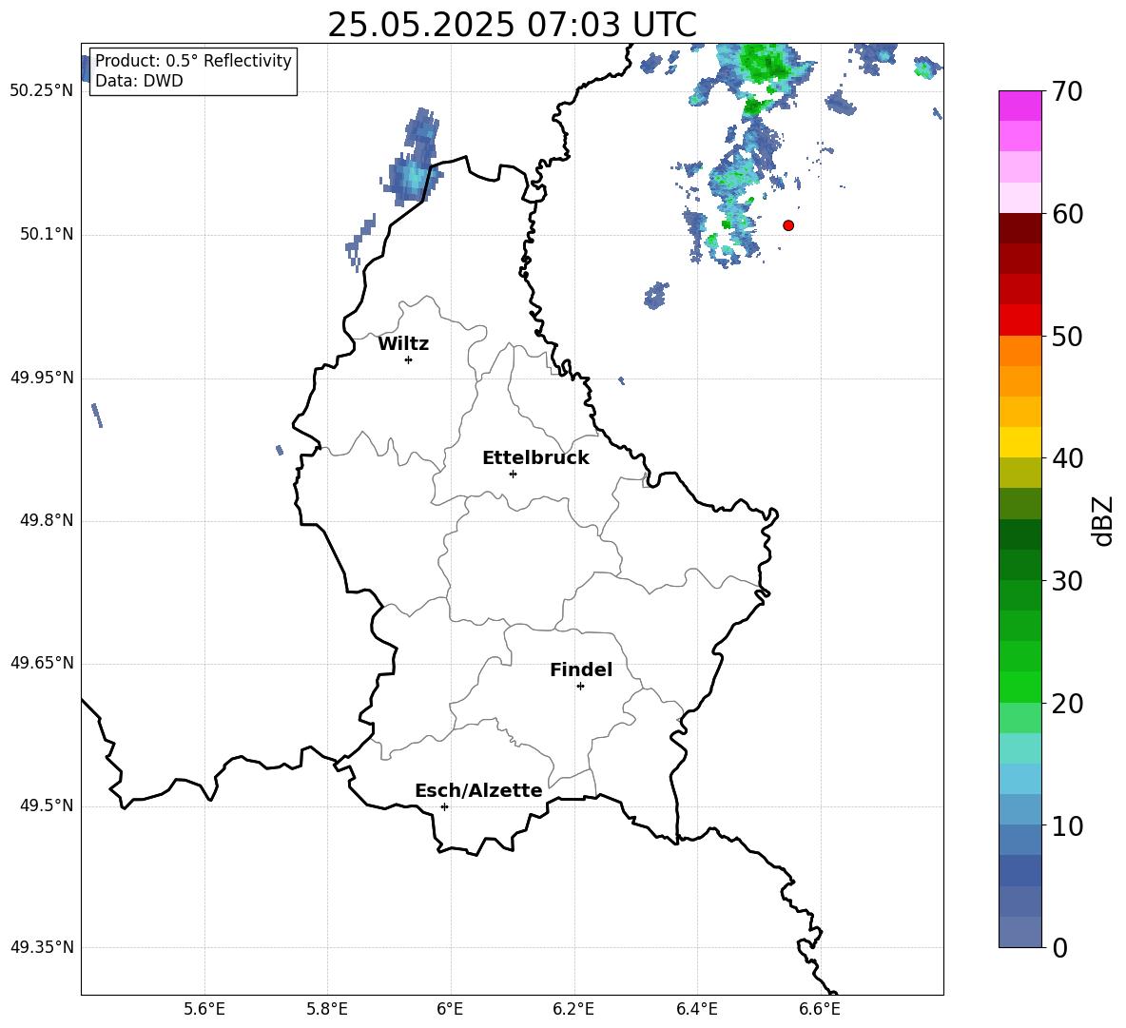Click the 0 tick on colorbar
Screen dimensions: 1126x1028
point(1059,948)
